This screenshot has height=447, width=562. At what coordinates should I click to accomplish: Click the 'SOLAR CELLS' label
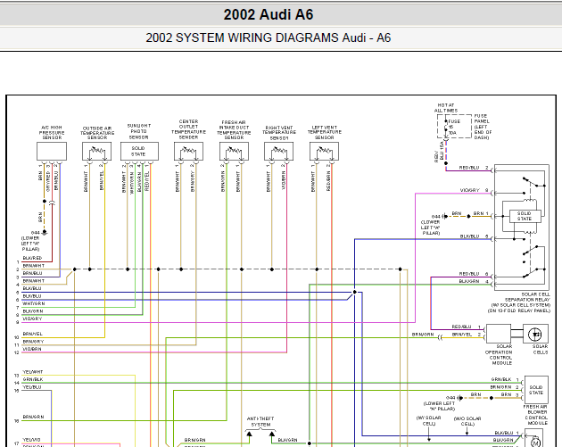[x=540, y=350]
